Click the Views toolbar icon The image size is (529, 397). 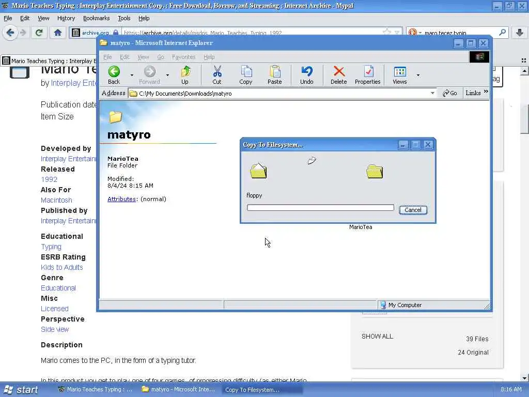(x=400, y=74)
